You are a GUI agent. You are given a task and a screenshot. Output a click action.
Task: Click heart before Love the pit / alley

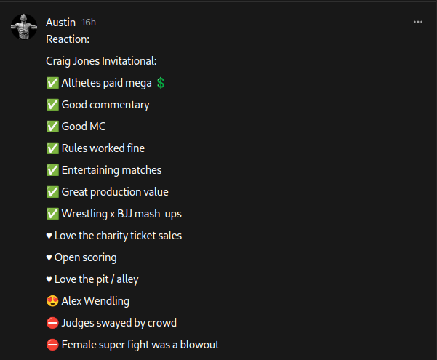[49, 279]
